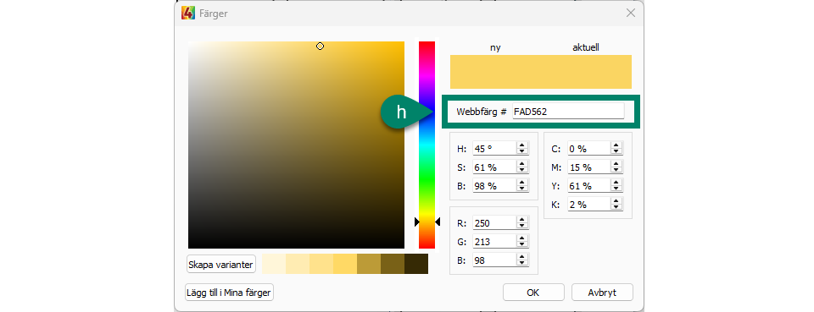
Task: Increase black K with up arrow
Action: [x=616, y=200]
